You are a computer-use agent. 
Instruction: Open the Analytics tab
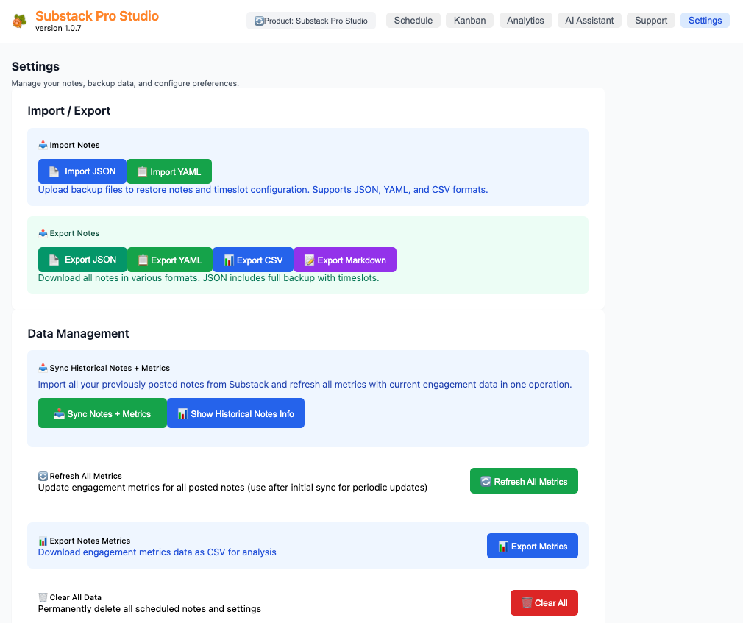coord(525,21)
